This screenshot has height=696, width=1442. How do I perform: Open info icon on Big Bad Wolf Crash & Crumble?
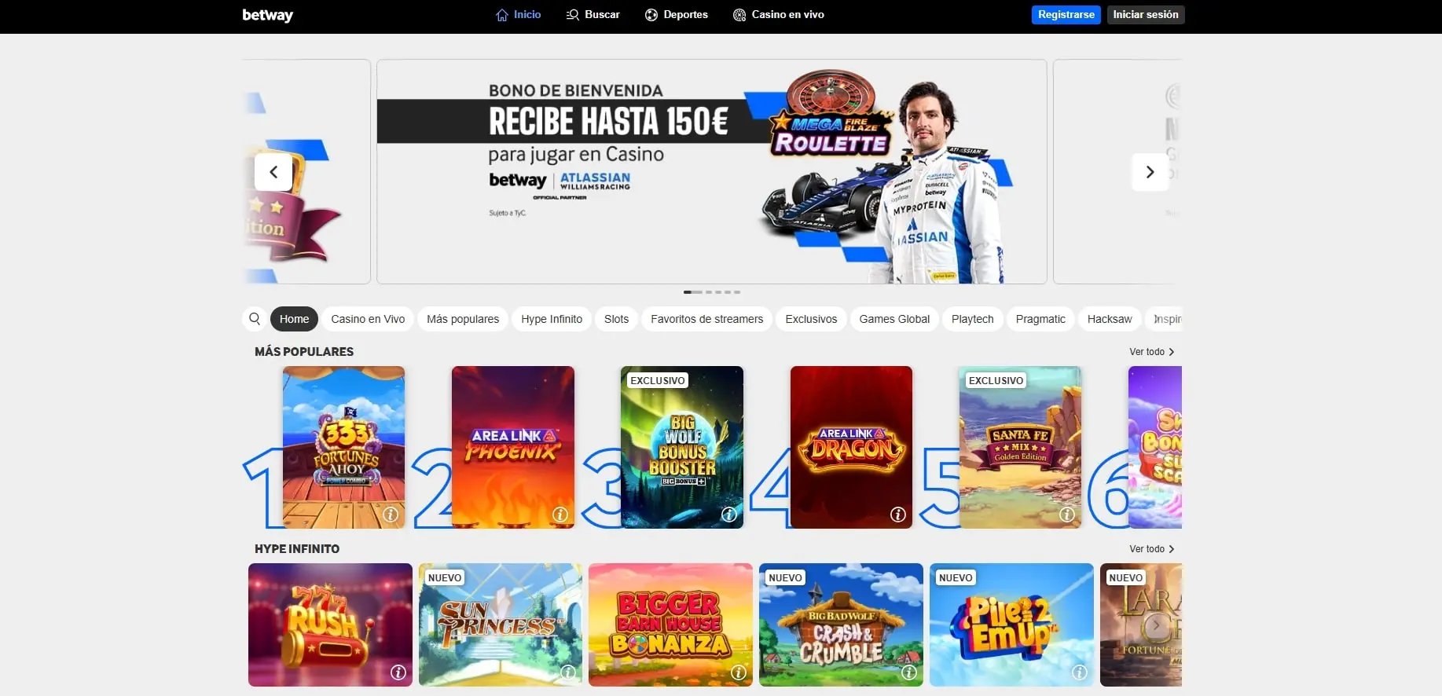[x=909, y=672]
